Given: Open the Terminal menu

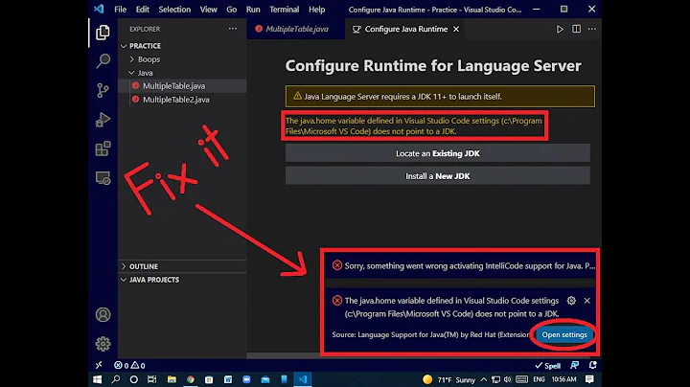Looking at the screenshot, I should (285, 10).
